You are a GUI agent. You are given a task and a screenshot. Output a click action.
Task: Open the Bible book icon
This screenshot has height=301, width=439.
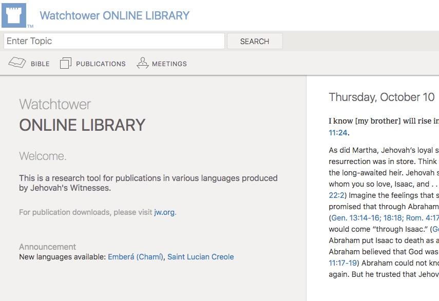pos(17,63)
